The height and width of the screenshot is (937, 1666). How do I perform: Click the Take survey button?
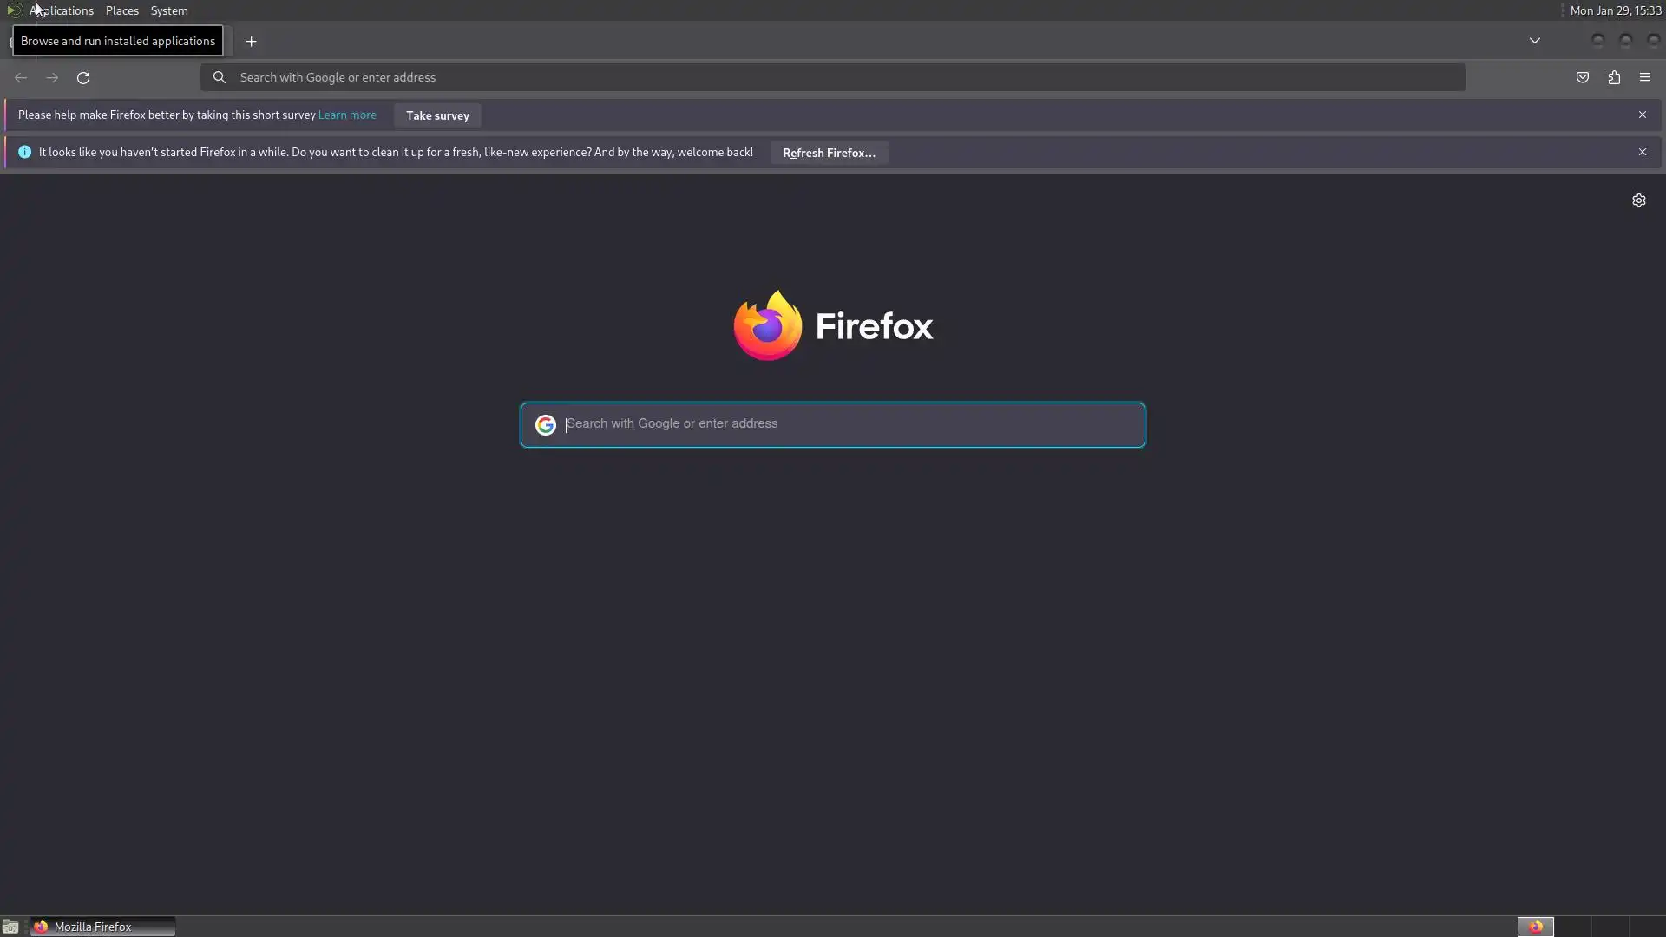point(437,115)
